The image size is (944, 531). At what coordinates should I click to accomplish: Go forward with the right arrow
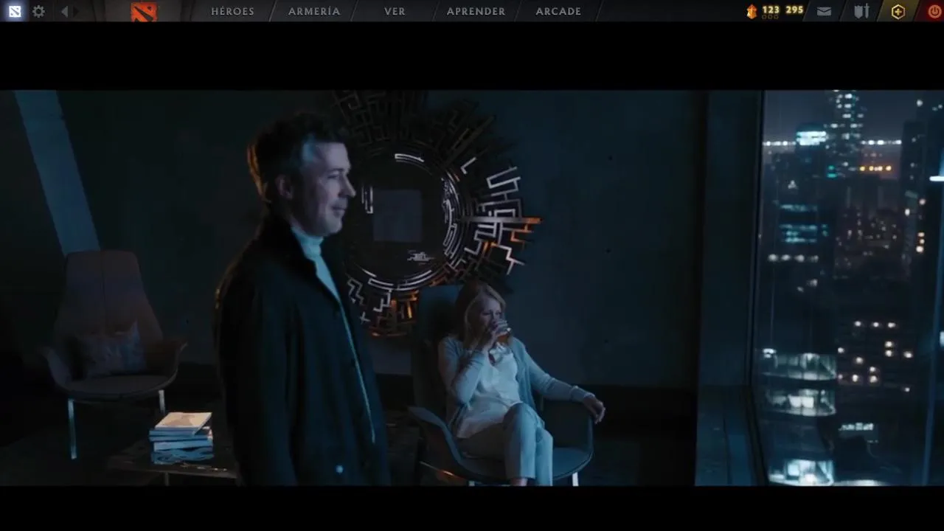pyautogui.click(x=76, y=11)
